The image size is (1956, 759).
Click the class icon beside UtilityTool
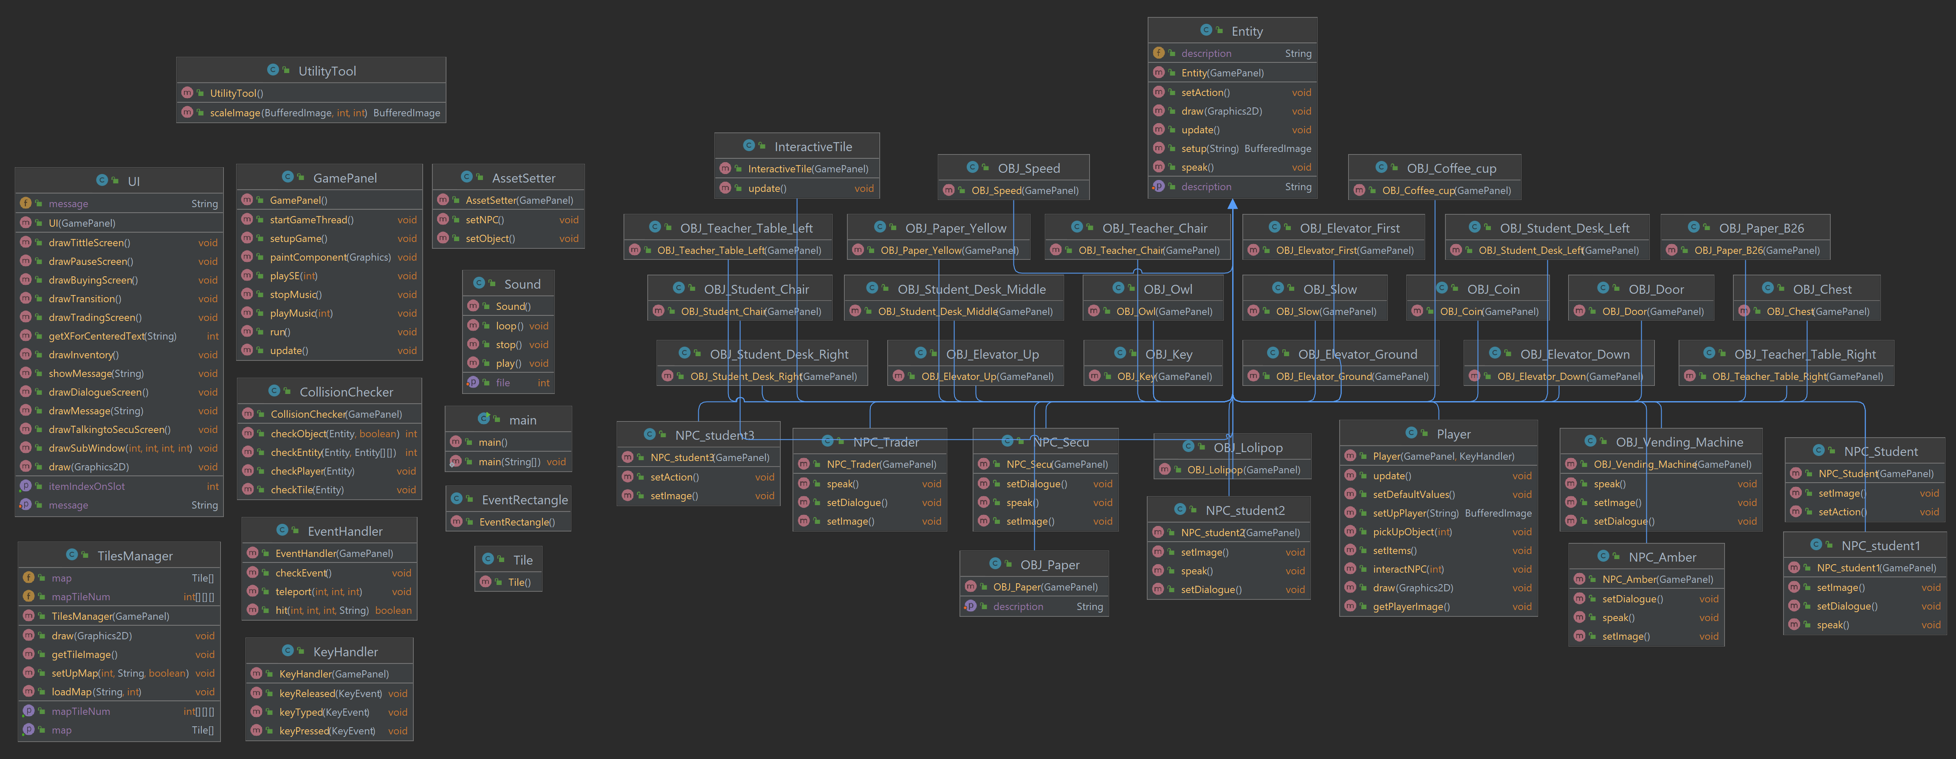point(273,70)
